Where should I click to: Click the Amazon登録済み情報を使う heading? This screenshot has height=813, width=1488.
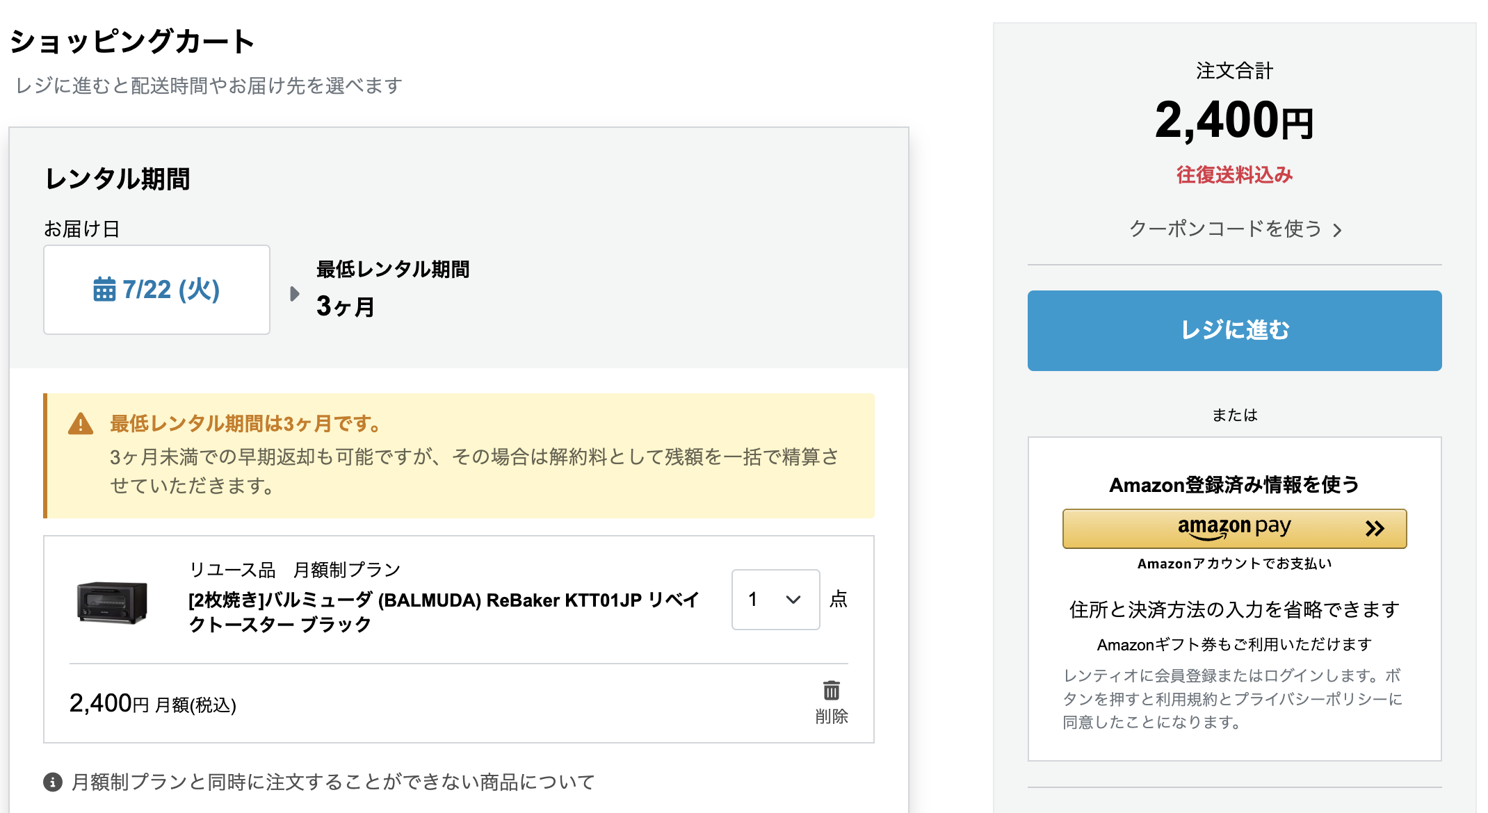click(1234, 484)
